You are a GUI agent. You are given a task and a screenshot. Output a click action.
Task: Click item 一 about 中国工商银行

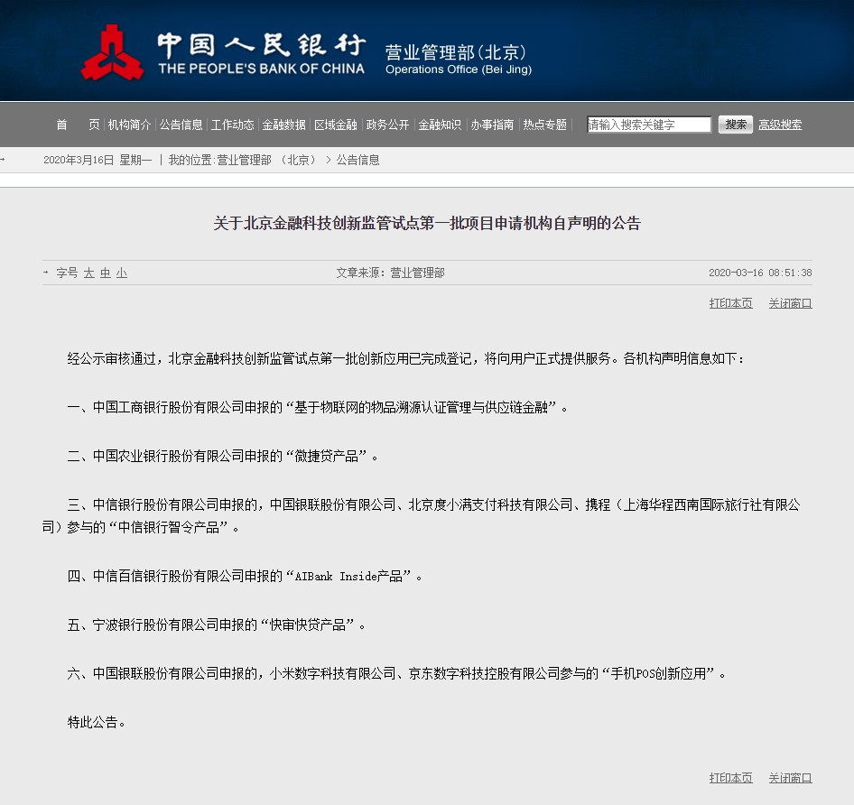(x=318, y=407)
